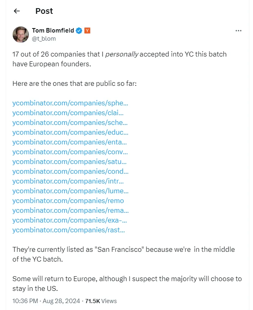
Task: Visit the ycombinator.com/companies/cond… link
Action: (x=70, y=171)
